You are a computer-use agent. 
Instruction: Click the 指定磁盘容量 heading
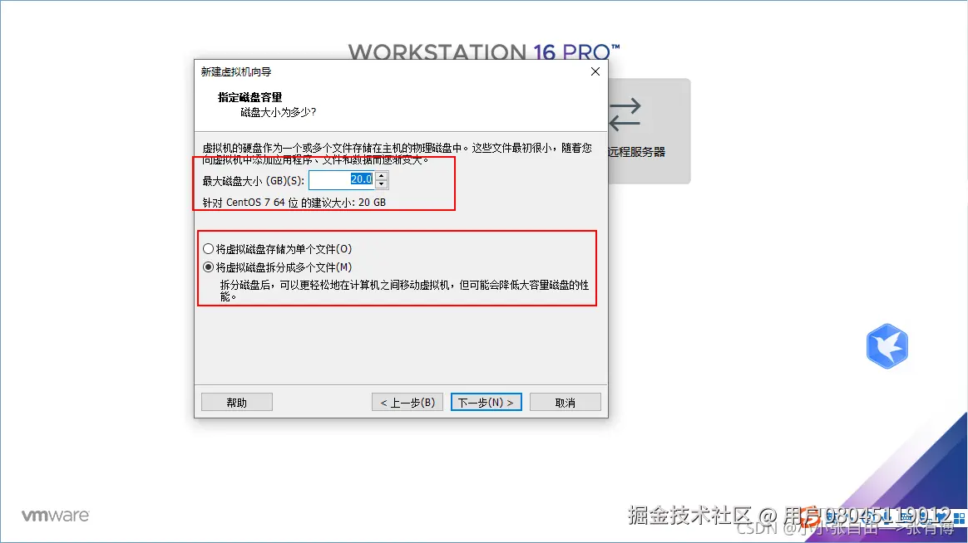249,97
